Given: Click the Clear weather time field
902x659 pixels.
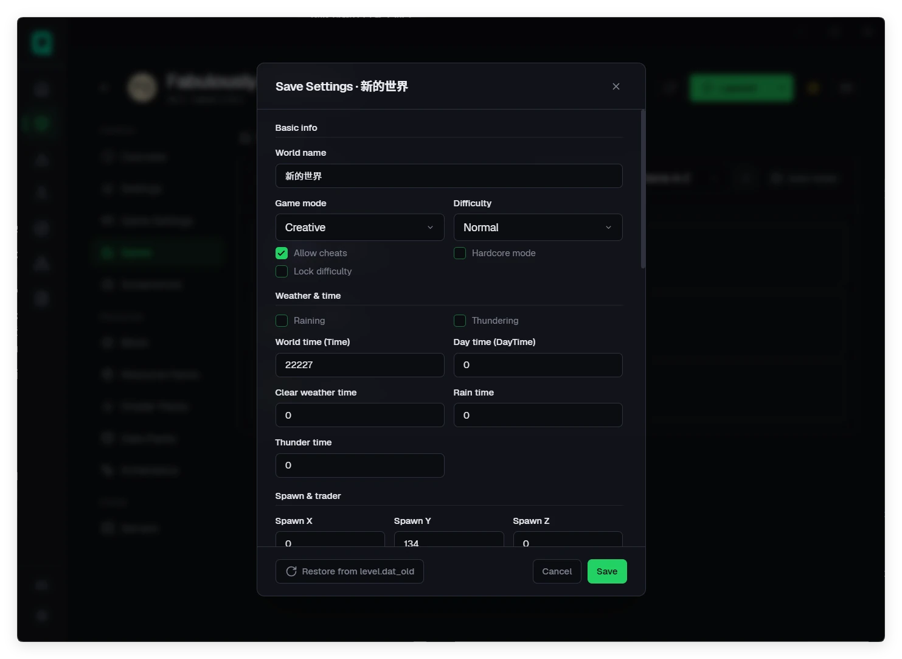Looking at the screenshot, I should (359, 415).
